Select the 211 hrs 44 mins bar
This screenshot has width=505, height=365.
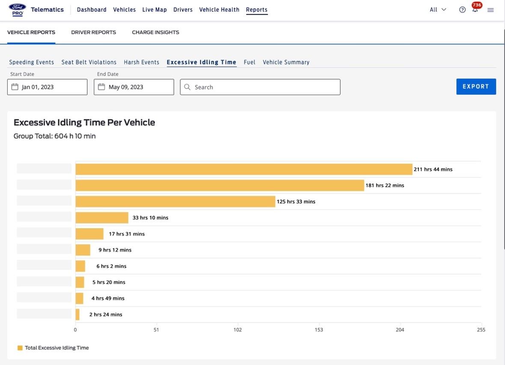coord(244,169)
